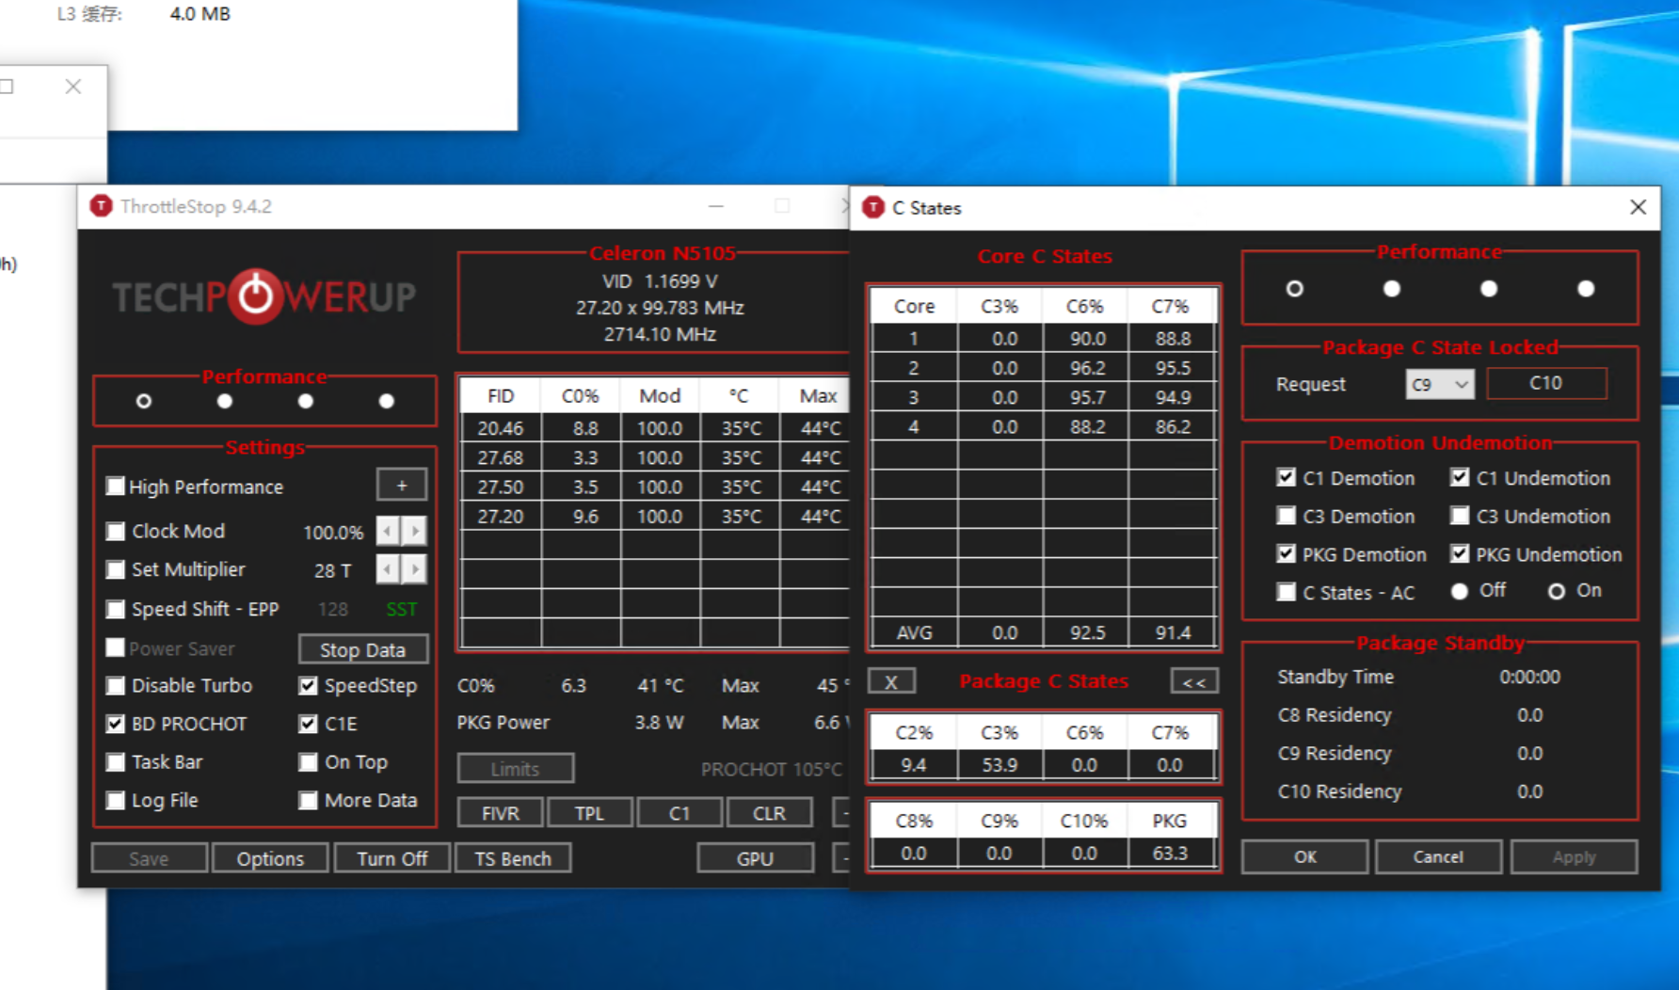Enable High Performance checkbox
Screen dimensions: 1679x990
(x=116, y=487)
